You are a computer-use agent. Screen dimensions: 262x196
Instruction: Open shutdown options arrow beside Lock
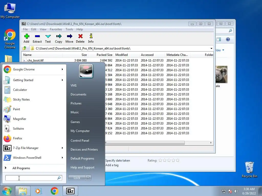(x=88, y=178)
